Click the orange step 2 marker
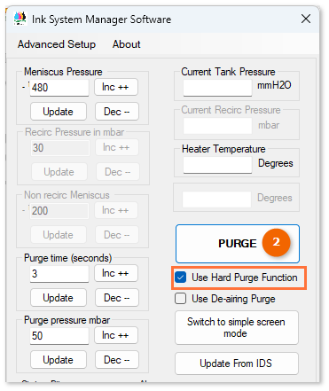Screen dimensions: 329x391 [x=276, y=242]
